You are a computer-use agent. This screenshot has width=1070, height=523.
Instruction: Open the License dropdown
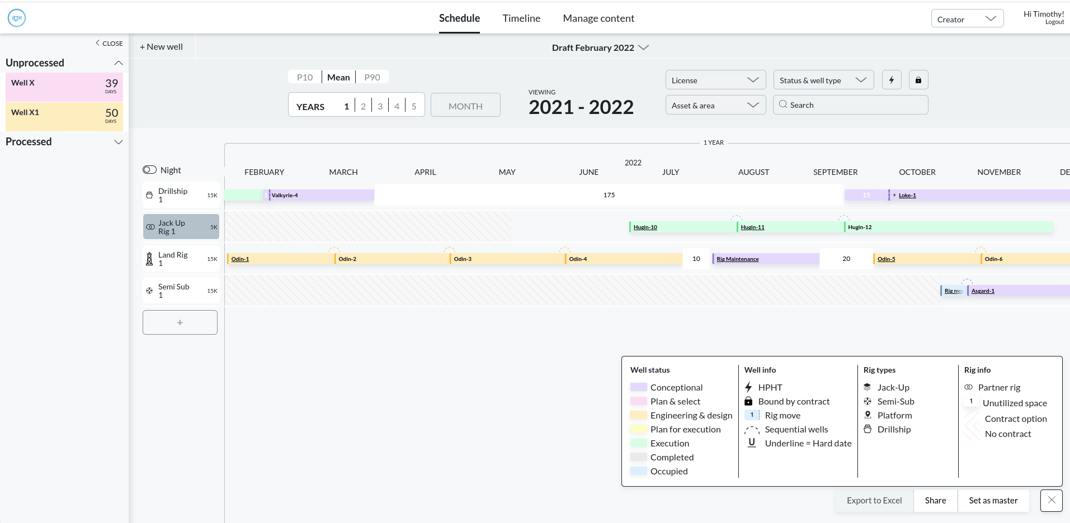[715, 80]
